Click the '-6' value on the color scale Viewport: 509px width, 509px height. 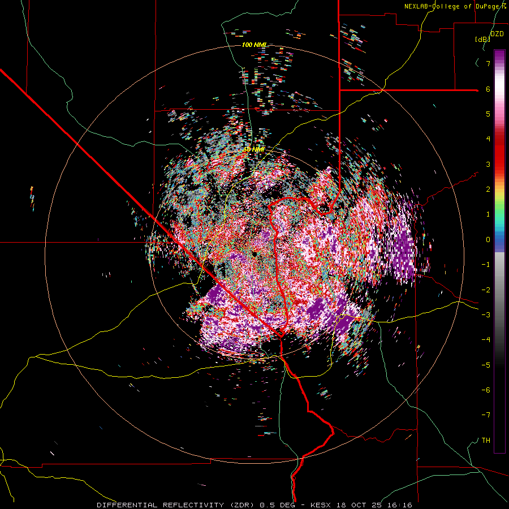[486, 390]
